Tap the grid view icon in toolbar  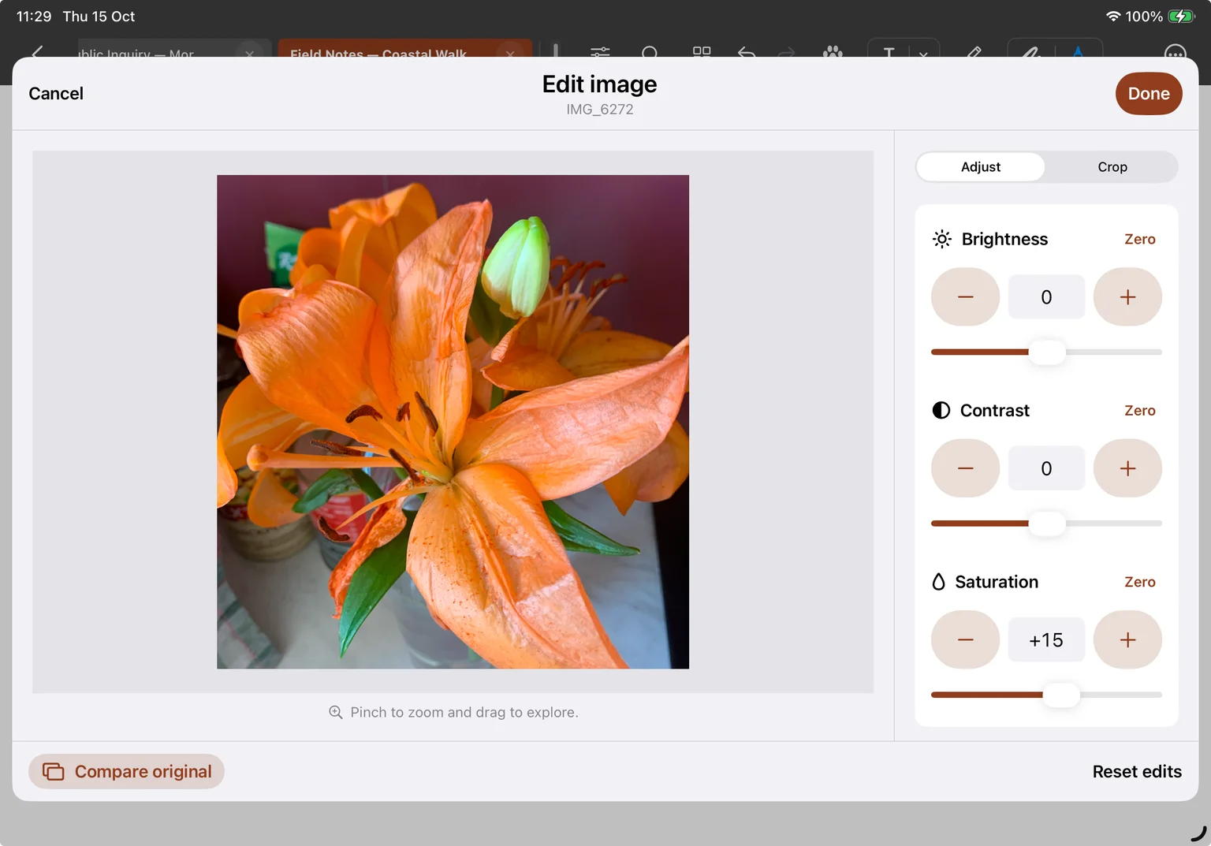pyautogui.click(x=701, y=51)
